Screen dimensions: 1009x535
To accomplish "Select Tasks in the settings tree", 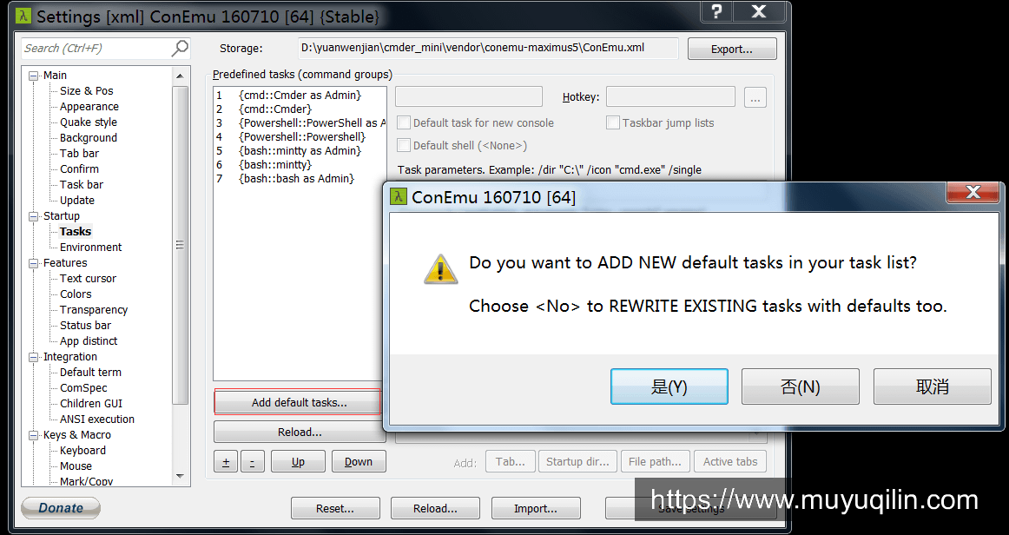I will pyautogui.click(x=76, y=232).
